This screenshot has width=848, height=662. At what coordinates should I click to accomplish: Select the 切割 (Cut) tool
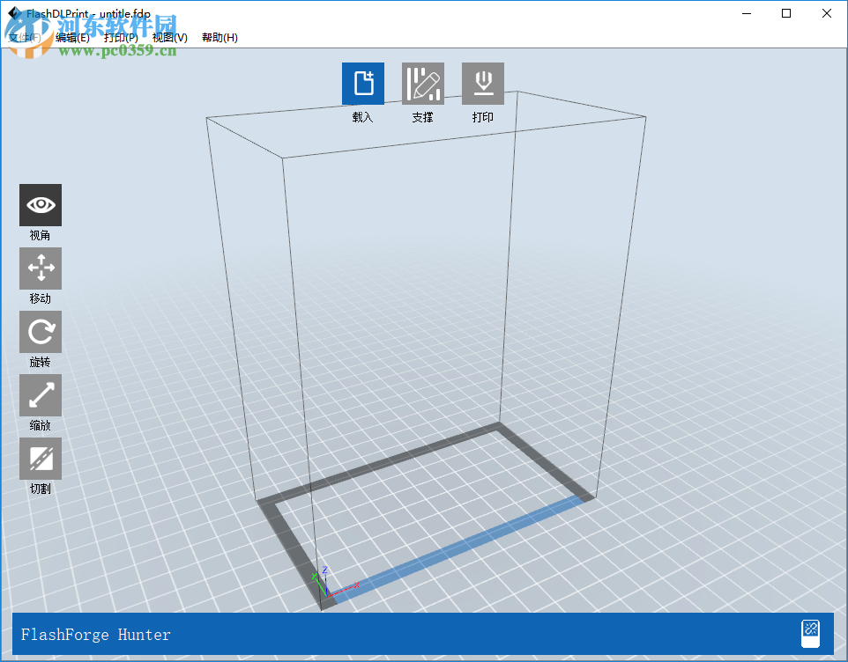point(41,458)
